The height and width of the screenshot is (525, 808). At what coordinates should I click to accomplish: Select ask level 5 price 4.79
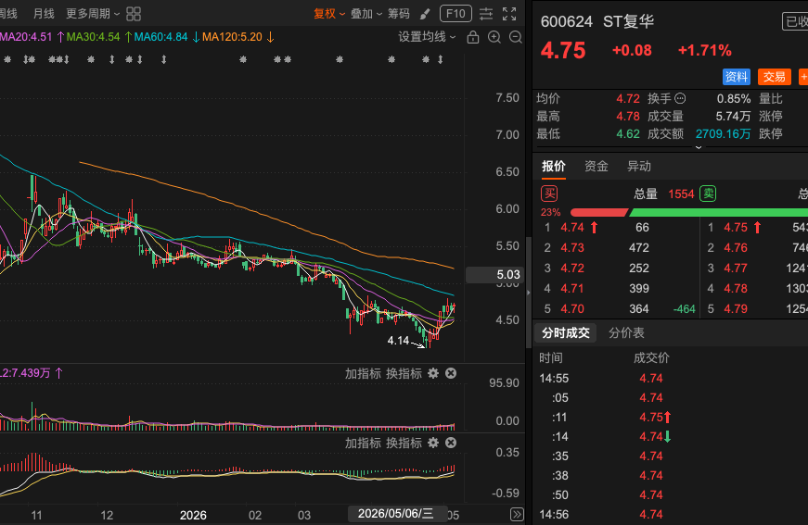pyautogui.click(x=736, y=309)
